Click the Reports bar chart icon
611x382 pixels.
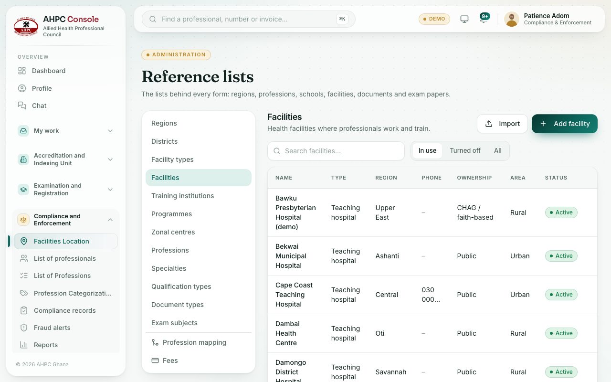pyautogui.click(x=24, y=345)
